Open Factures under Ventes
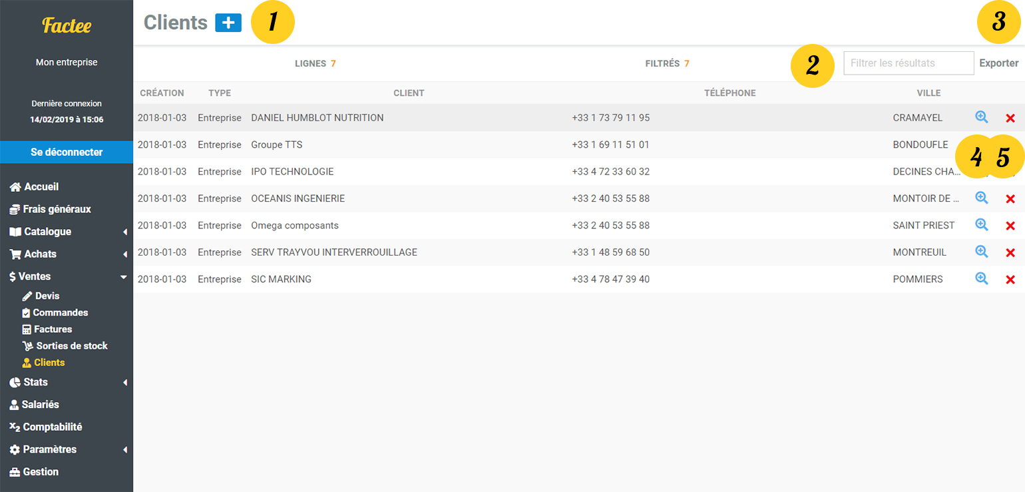This screenshot has height=492, width=1025. [x=53, y=329]
